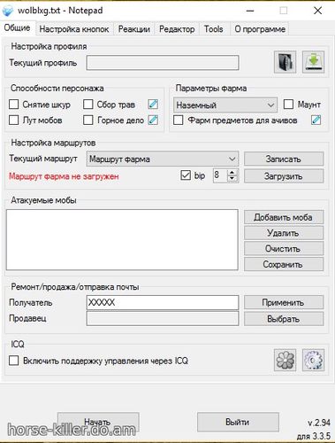The height and width of the screenshot is (443, 335).
Task: Open ICQ settings gear icon
Action: coord(314,360)
